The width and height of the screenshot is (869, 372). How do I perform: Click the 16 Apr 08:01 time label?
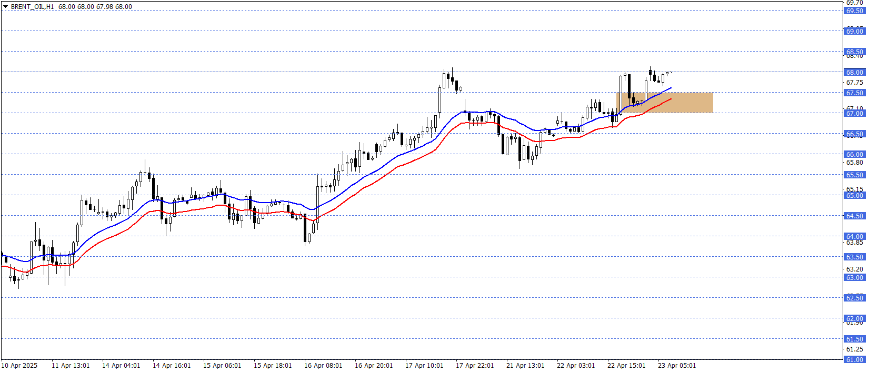pos(323,366)
